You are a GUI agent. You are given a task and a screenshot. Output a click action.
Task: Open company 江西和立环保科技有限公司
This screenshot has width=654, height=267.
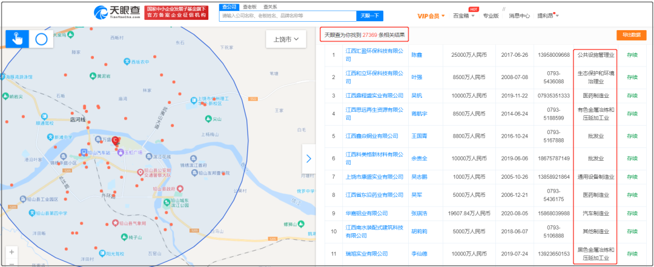(x=375, y=77)
